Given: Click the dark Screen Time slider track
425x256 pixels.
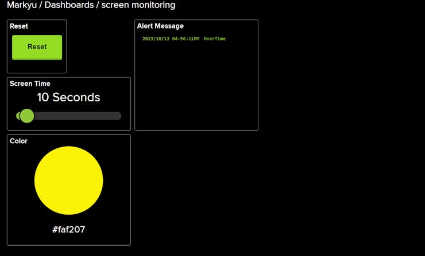Looking at the screenshot, I should pyautogui.click(x=68, y=116).
